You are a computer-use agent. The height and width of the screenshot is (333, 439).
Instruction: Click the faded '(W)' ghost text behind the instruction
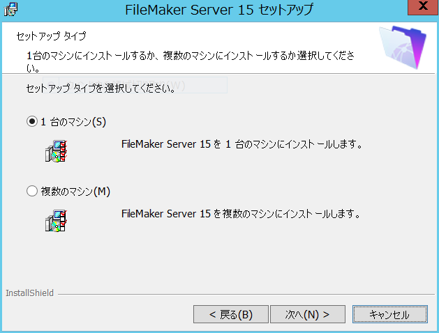(177, 85)
